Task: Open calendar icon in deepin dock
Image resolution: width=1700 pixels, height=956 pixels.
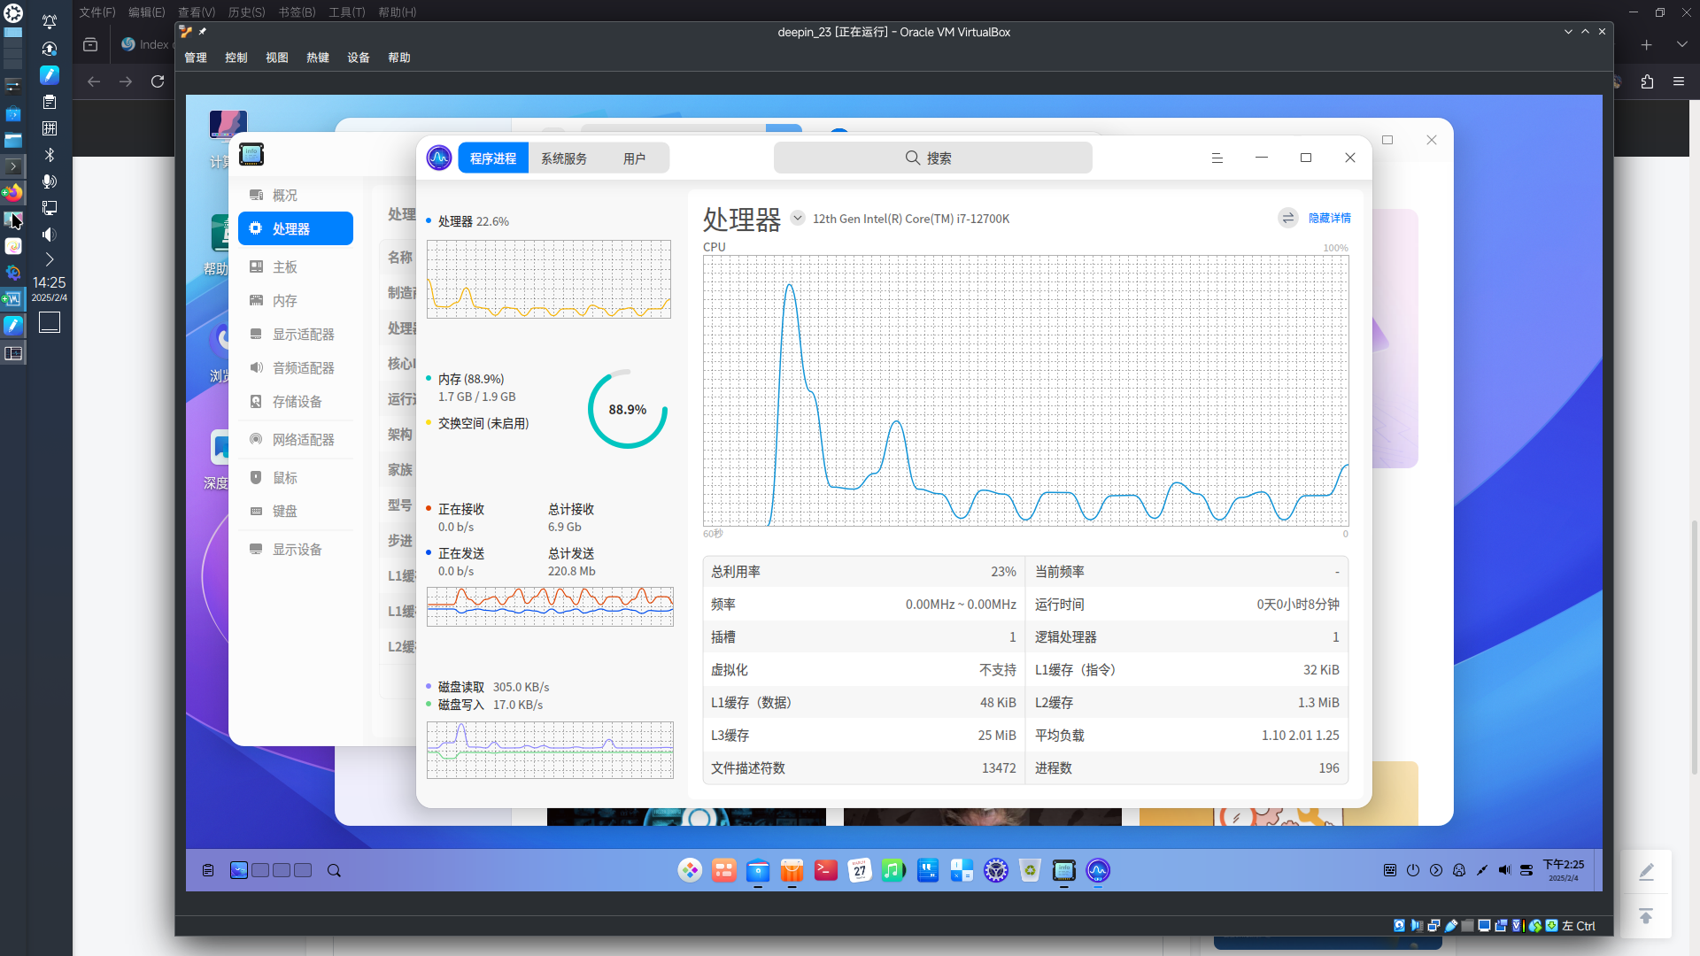Action: tap(860, 870)
